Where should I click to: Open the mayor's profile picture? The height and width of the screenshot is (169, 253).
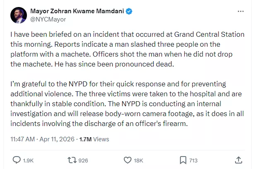point(18,15)
